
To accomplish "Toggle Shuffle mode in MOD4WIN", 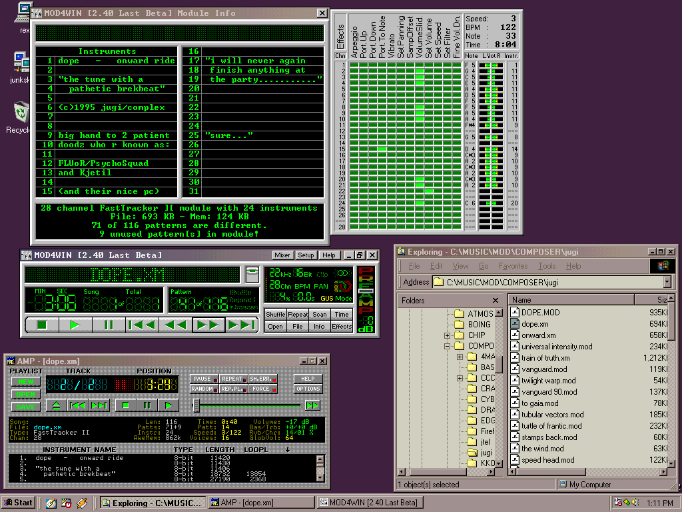I will coord(275,315).
